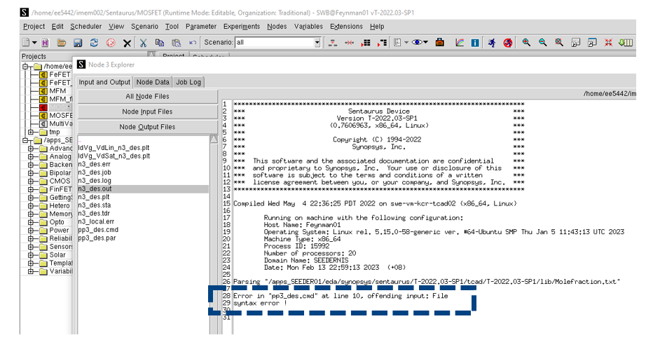Open the Scheduler menu

[86, 27]
